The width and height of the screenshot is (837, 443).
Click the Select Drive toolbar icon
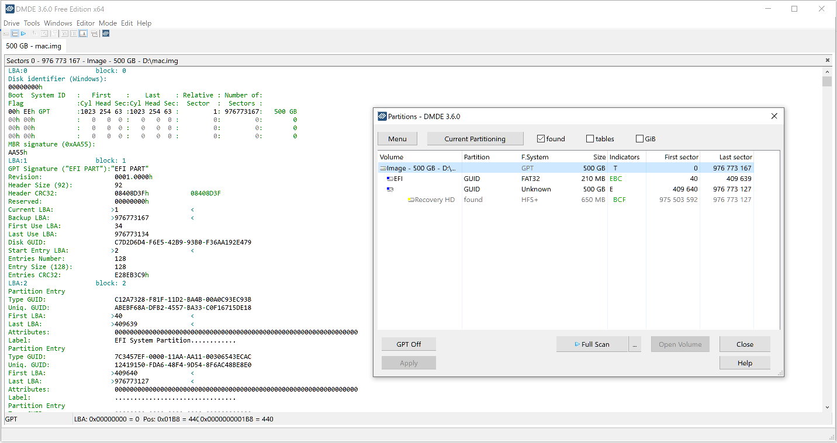coord(6,34)
